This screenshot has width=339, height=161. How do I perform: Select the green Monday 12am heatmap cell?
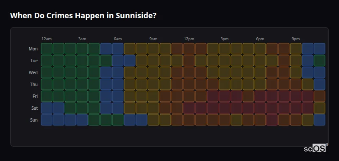click(47, 49)
